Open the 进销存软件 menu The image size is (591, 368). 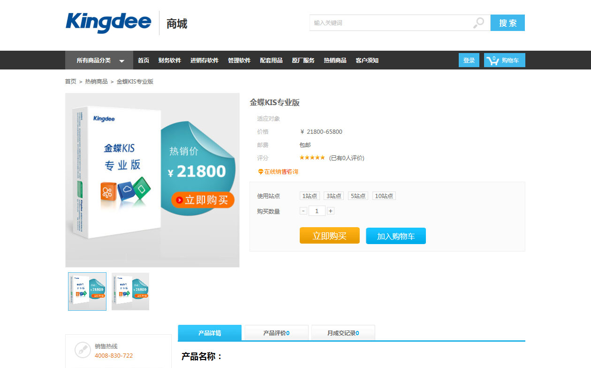tap(205, 60)
